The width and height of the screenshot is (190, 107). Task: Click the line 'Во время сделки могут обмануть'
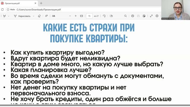(87, 76)
